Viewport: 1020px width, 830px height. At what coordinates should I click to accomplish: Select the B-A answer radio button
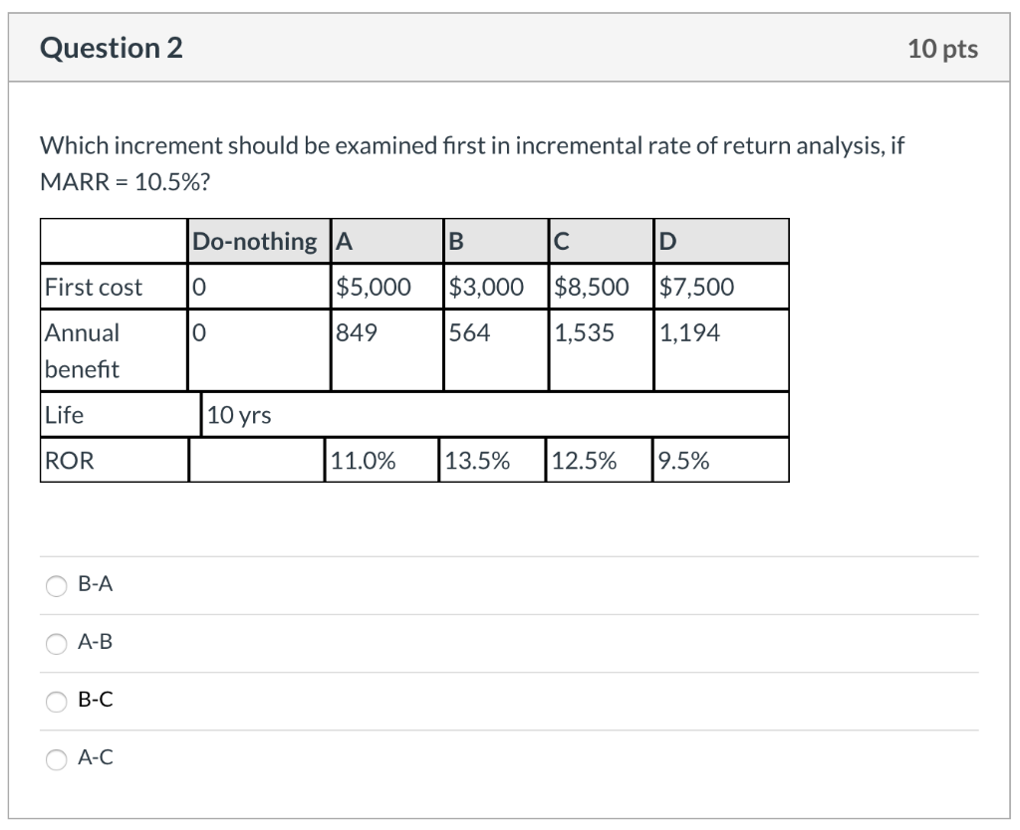pos(56,585)
